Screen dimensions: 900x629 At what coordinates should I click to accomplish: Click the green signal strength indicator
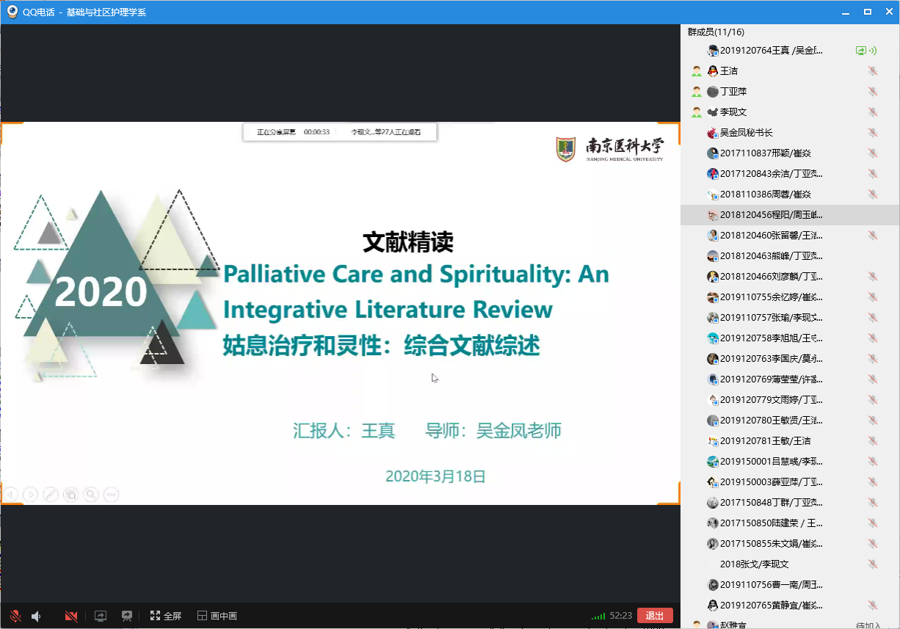[x=598, y=617]
